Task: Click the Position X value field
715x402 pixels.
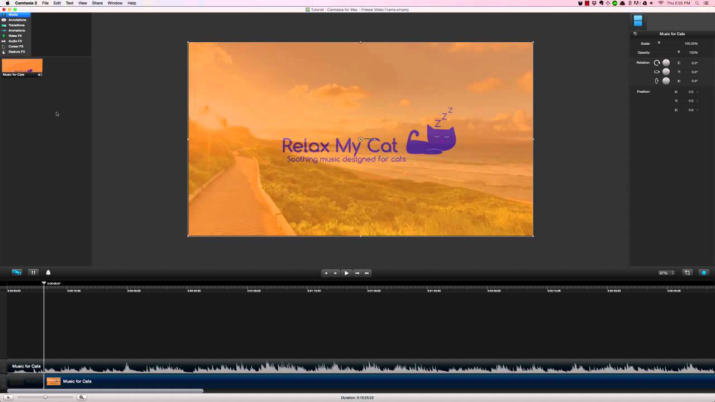Action: coord(690,92)
